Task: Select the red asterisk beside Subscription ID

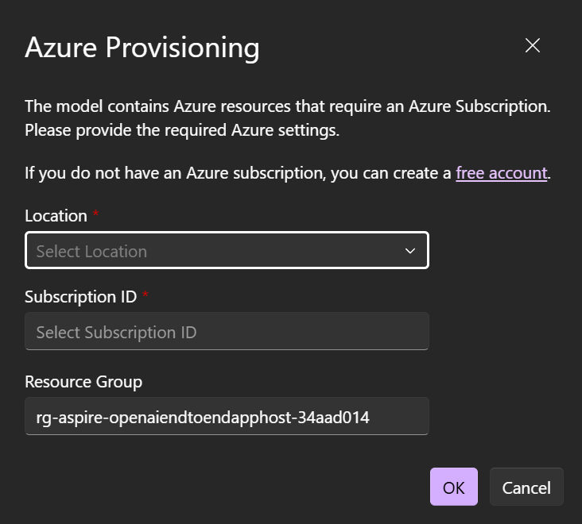Action: pyautogui.click(x=145, y=295)
